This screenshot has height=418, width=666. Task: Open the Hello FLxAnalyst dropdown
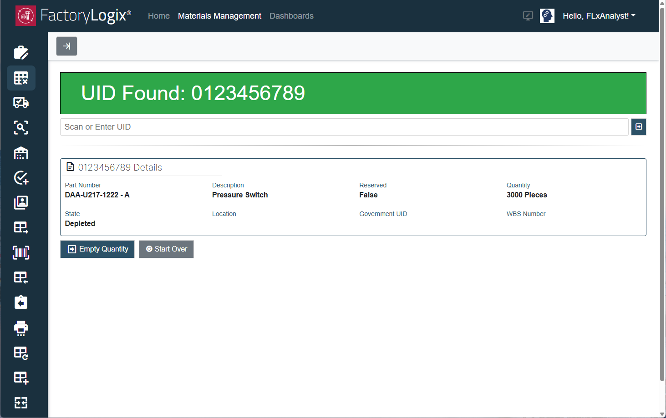point(599,15)
